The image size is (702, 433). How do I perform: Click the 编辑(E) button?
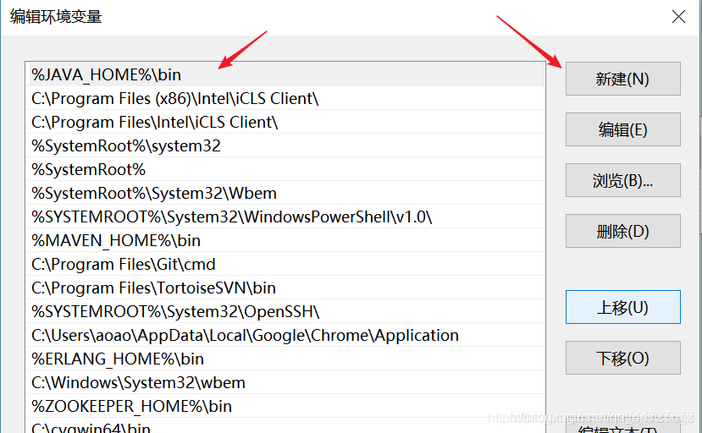click(622, 129)
